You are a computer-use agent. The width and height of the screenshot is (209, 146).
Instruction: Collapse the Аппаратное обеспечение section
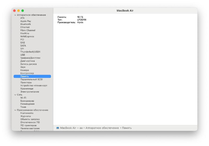[x=15, y=15]
